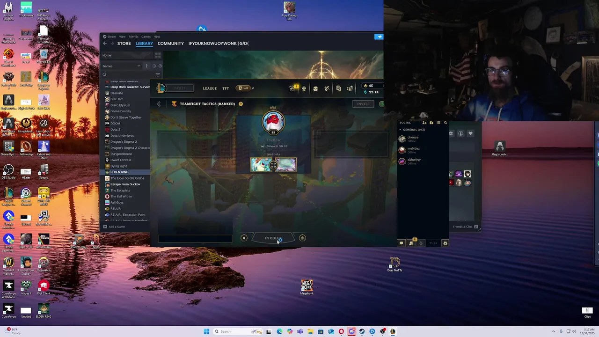Screen dimensions: 599x337
Task: Click Steam announcements megaphone button
Action: pyautogui.click(x=379, y=37)
